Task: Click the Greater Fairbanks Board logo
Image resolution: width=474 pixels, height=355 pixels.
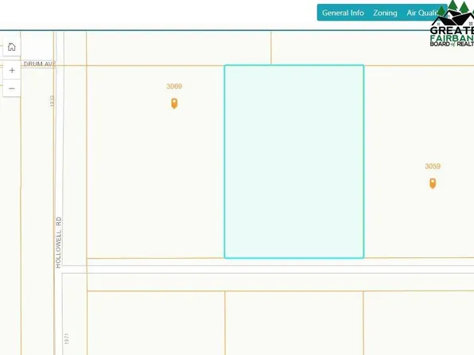Action: (x=453, y=24)
